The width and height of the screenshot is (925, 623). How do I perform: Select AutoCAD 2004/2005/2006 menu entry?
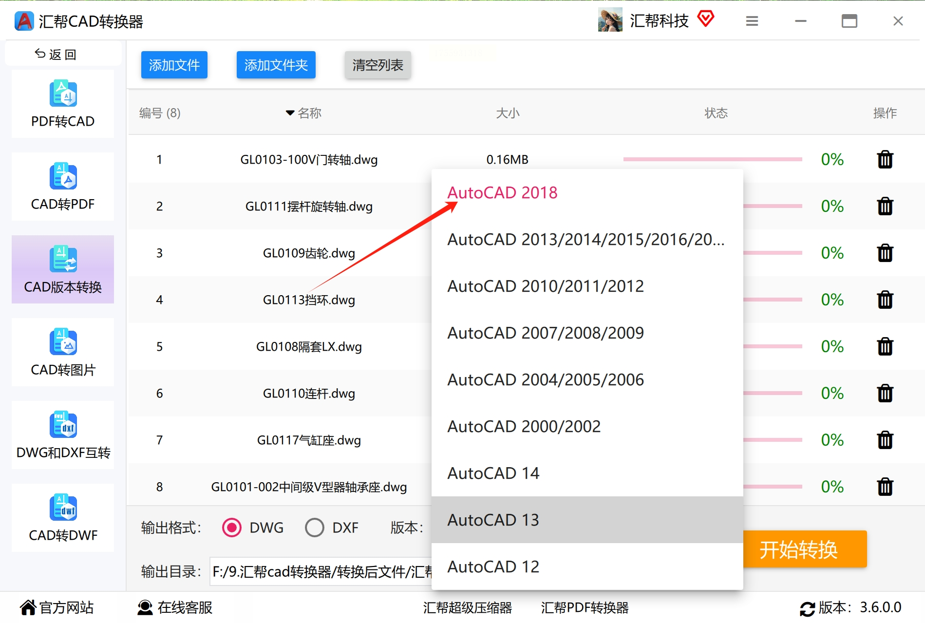(546, 380)
